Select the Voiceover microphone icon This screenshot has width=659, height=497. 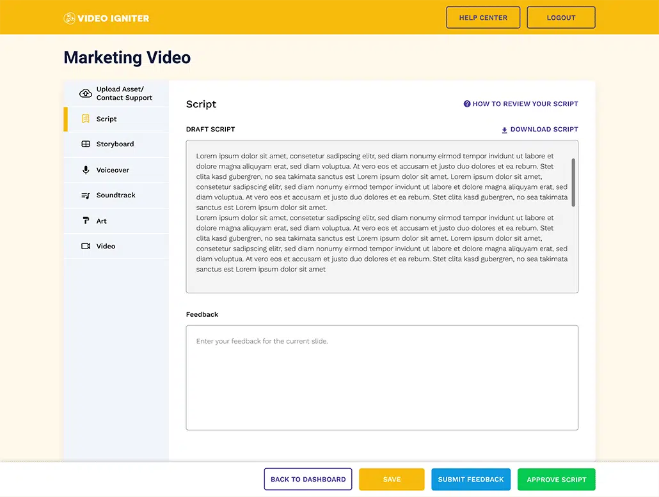coord(86,170)
